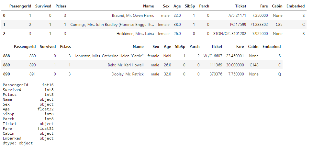
Task: Click the cabin value C148
Action: coord(254,65)
